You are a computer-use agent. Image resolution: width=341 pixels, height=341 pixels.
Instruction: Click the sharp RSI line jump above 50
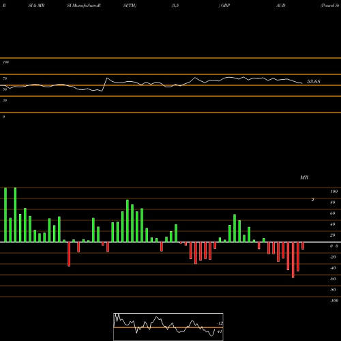pos(104,85)
